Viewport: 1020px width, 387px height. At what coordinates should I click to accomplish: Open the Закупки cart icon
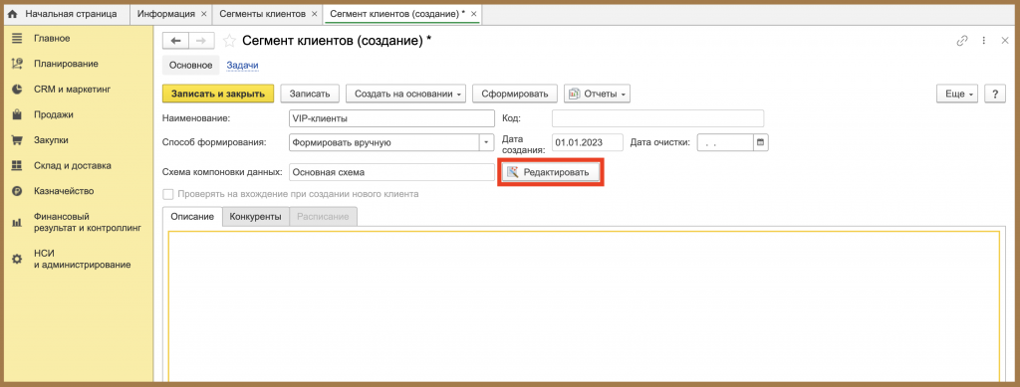coord(17,140)
